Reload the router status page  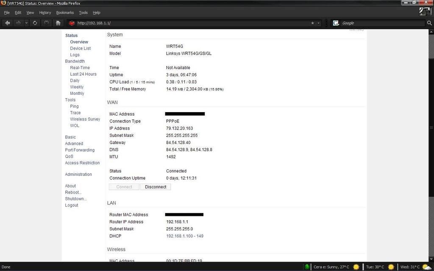click(x=35, y=23)
